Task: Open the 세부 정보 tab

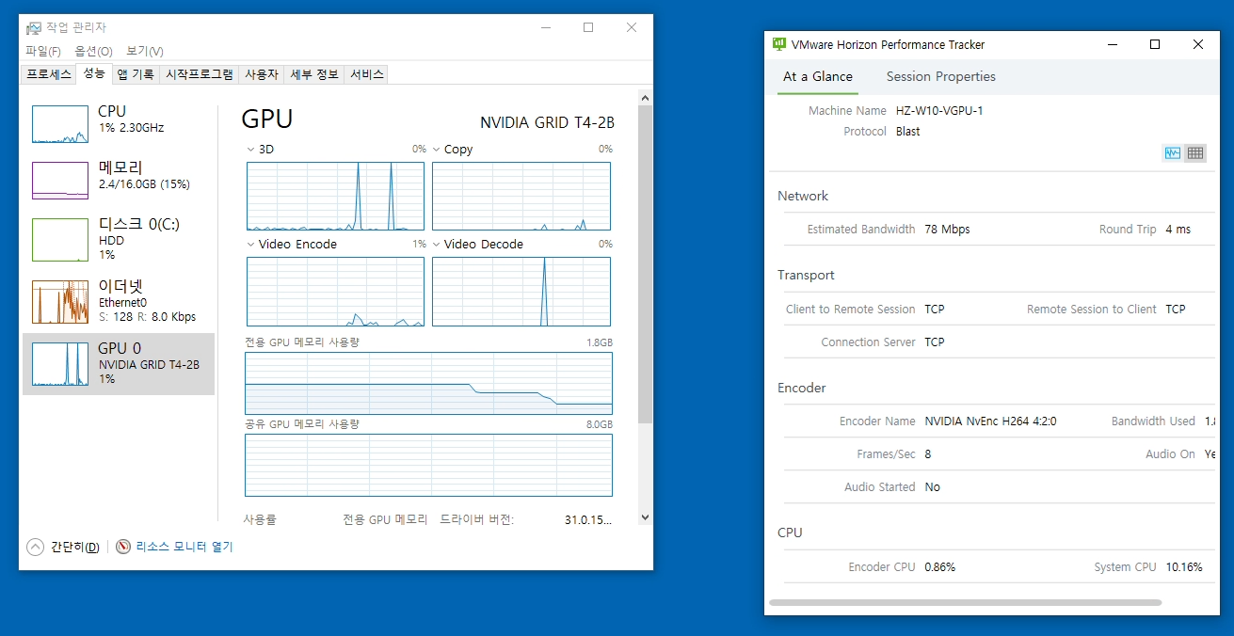Action: coord(314,74)
